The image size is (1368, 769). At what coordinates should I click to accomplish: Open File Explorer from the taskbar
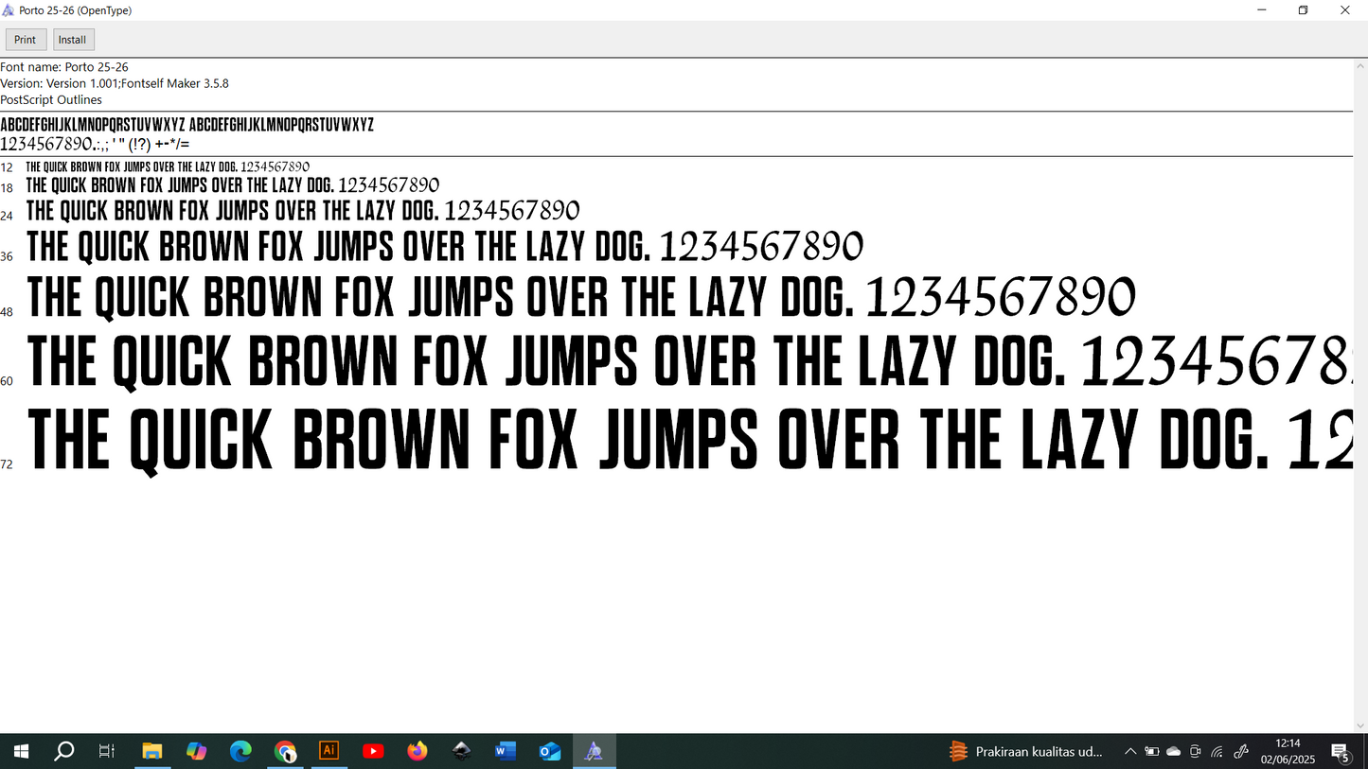coord(151,751)
